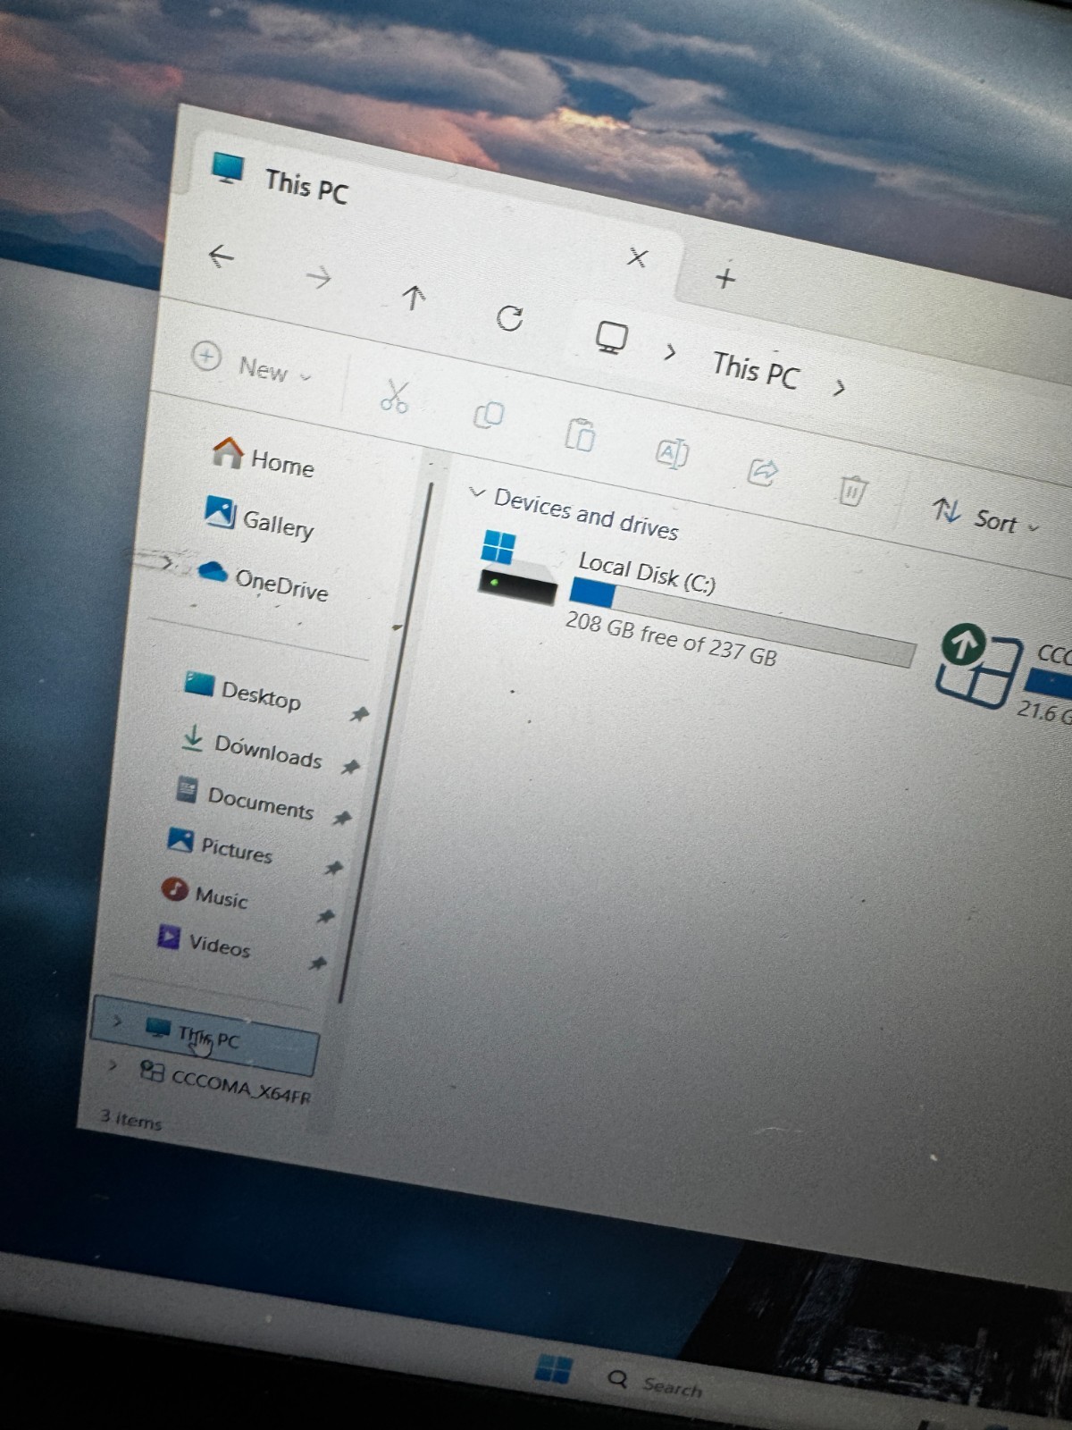Click This PC in the address bar

756,369
